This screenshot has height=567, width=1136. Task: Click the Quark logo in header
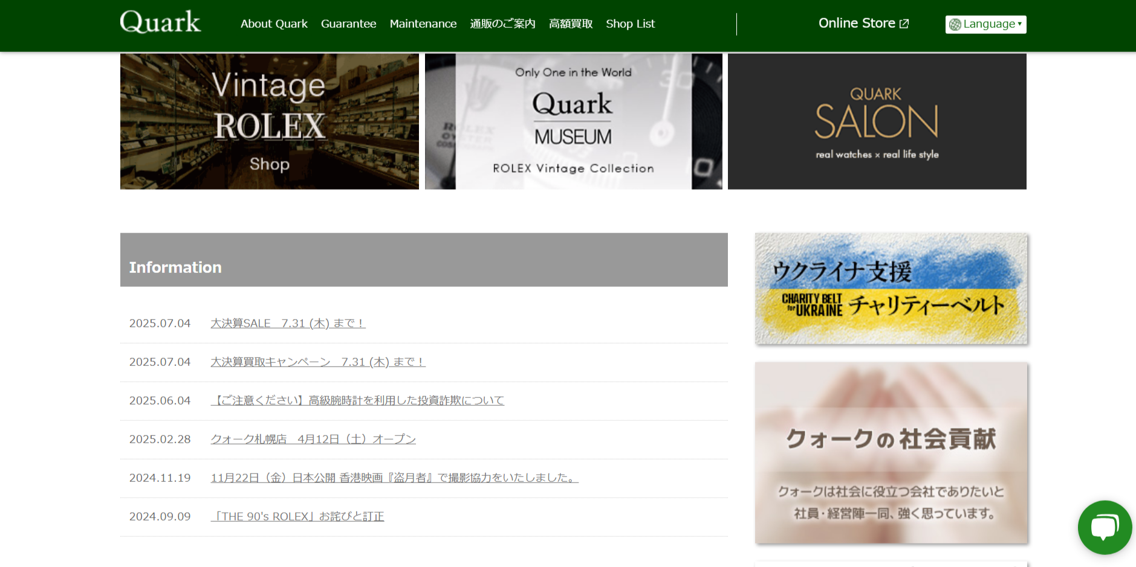160,22
